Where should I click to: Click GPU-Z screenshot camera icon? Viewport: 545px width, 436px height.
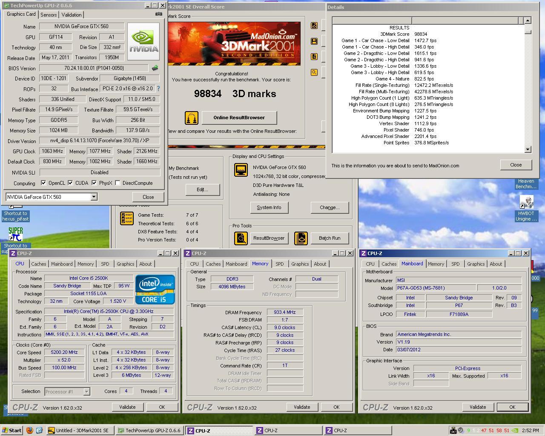point(159,14)
